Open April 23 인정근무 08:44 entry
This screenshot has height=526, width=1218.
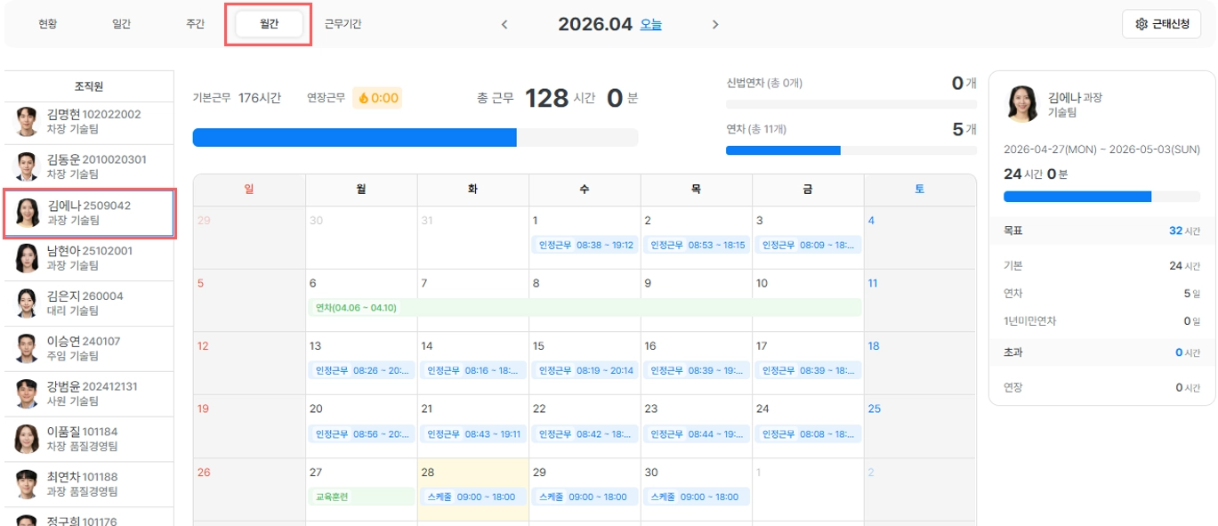(x=697, y=434)
